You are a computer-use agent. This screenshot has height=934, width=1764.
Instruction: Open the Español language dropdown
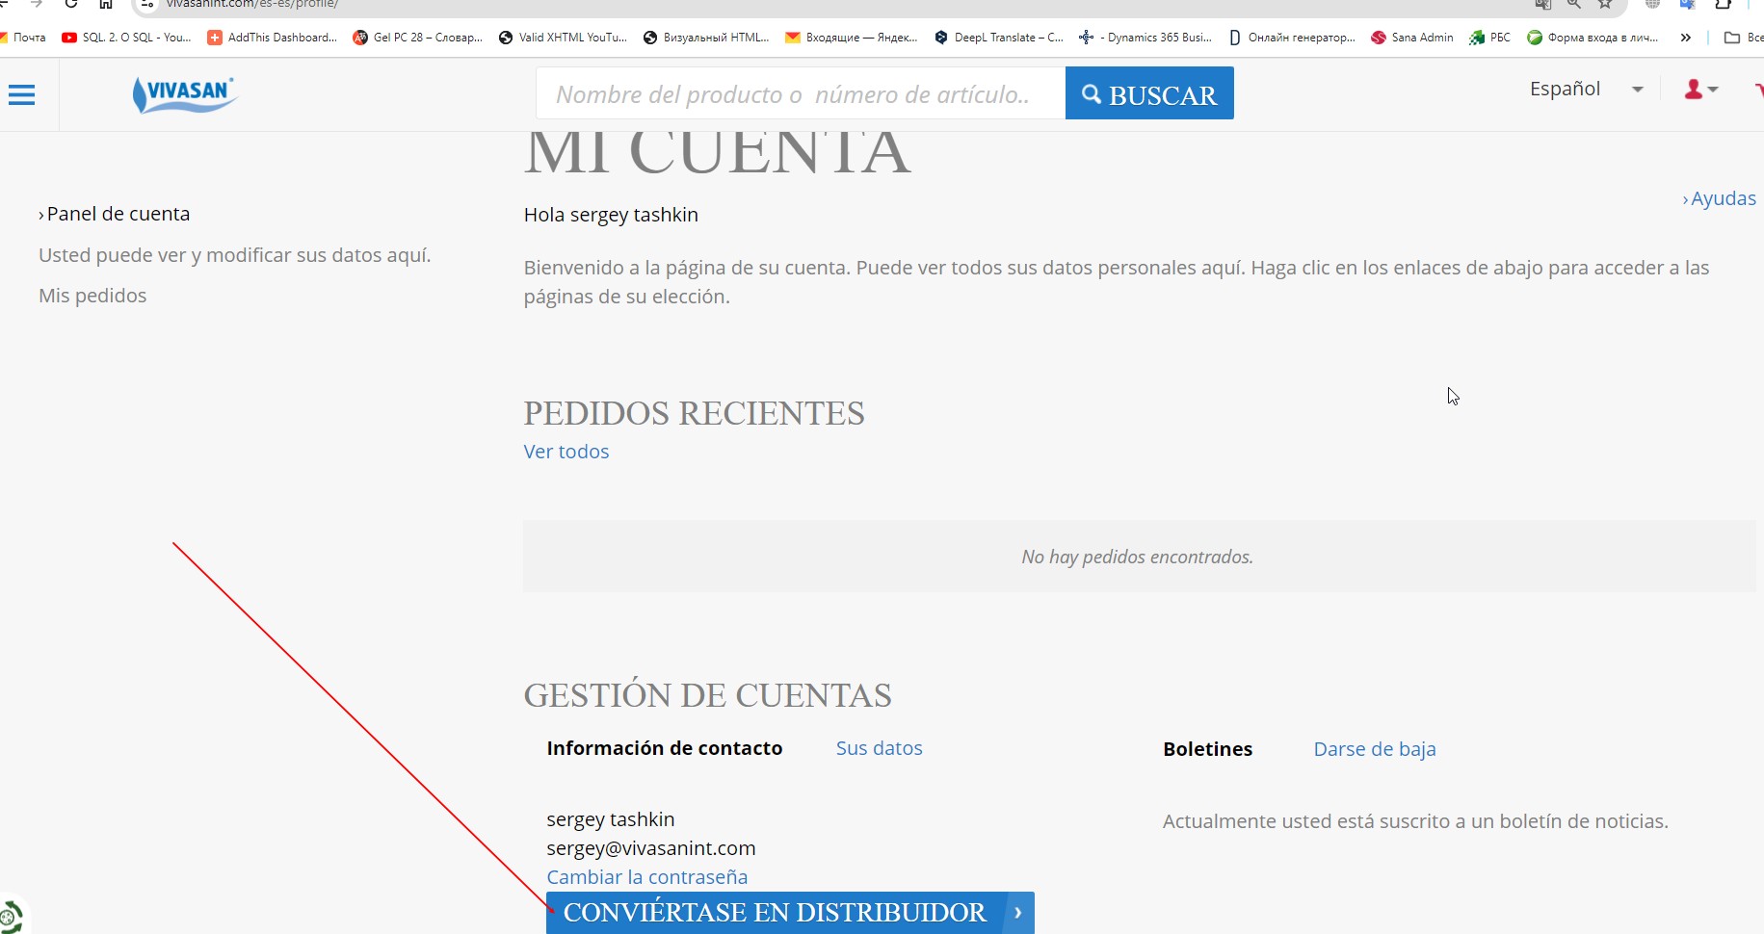[1586, 89]
